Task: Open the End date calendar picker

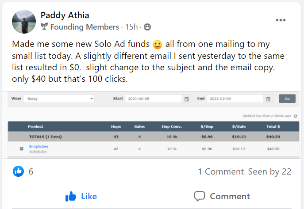Action: click(268, 99)
